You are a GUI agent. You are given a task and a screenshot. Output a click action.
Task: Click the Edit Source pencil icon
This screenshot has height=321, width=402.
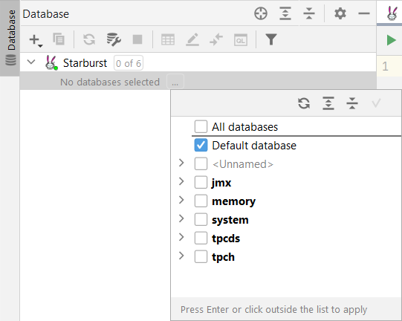click(x=192, y=39)
